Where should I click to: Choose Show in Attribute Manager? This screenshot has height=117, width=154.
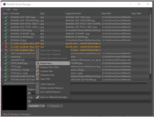pos(53,97)
